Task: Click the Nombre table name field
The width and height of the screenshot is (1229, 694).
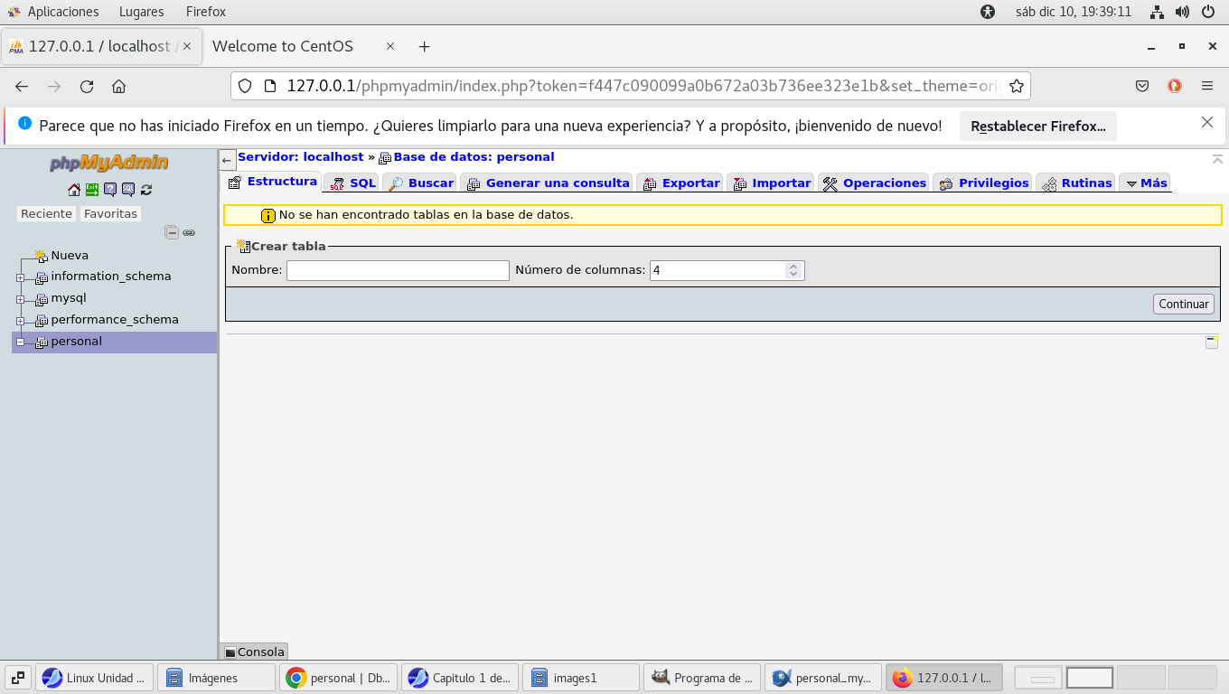Action: [x=398, y=270]
